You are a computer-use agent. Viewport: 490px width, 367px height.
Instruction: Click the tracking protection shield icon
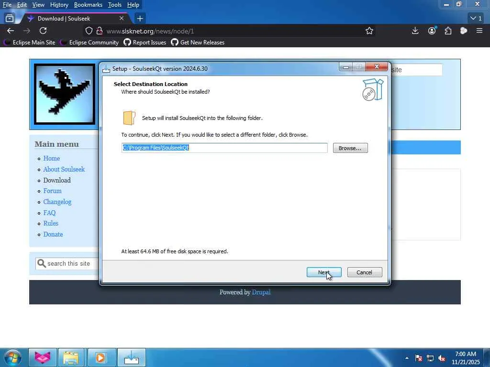click(x=89, y=31)
